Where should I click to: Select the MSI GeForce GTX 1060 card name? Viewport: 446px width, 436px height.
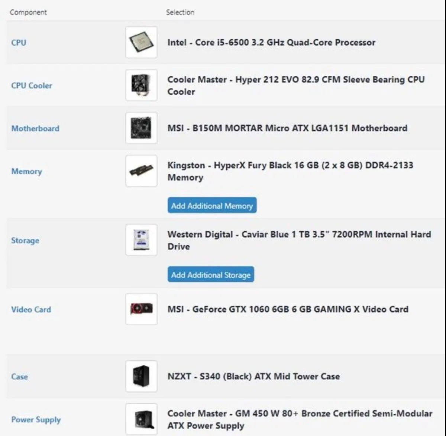(288, 309)
